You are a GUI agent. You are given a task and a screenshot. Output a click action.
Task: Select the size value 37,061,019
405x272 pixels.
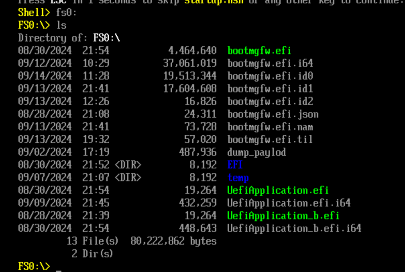[x=190, y=63]
